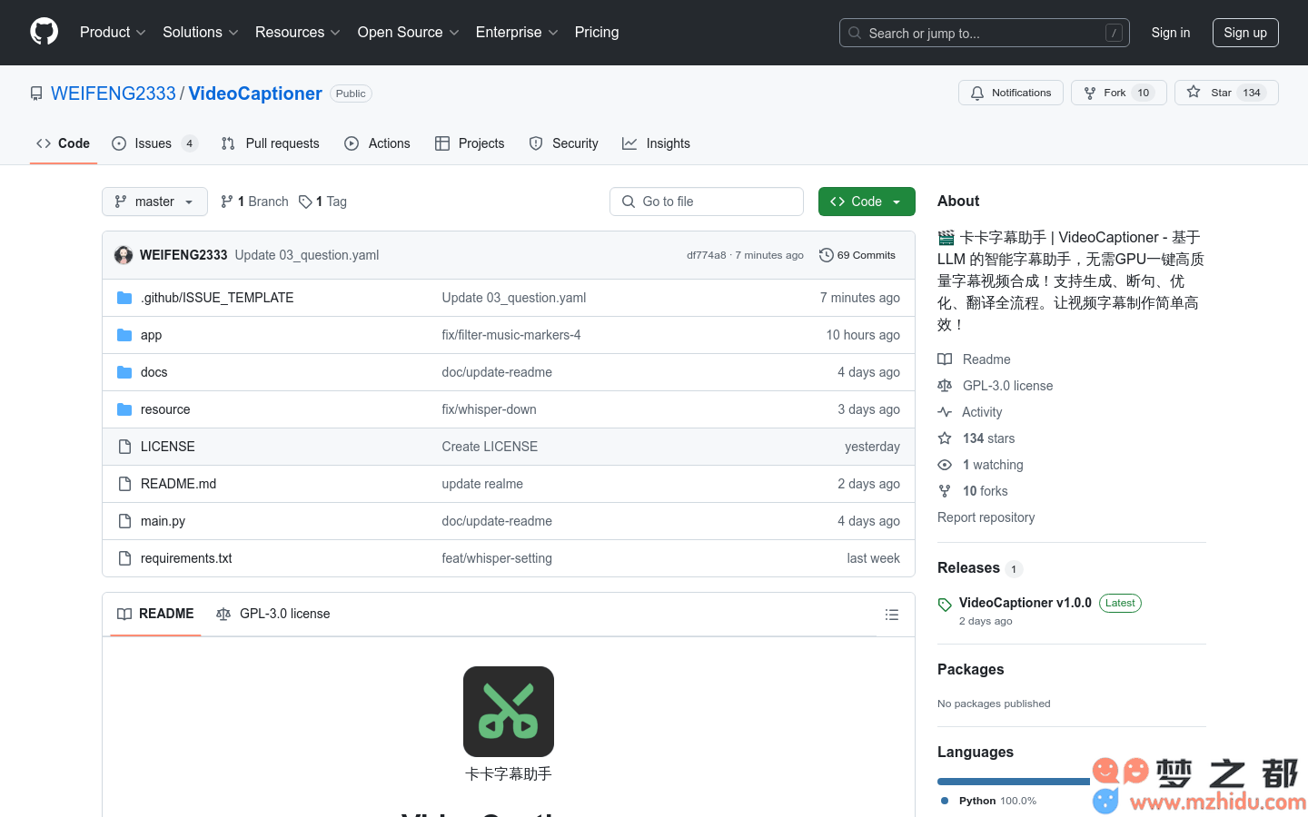The width and height of the screenshot is (1308, 817).
Task: Click the Notifications bell button
Action: (x=1010, y=93)
